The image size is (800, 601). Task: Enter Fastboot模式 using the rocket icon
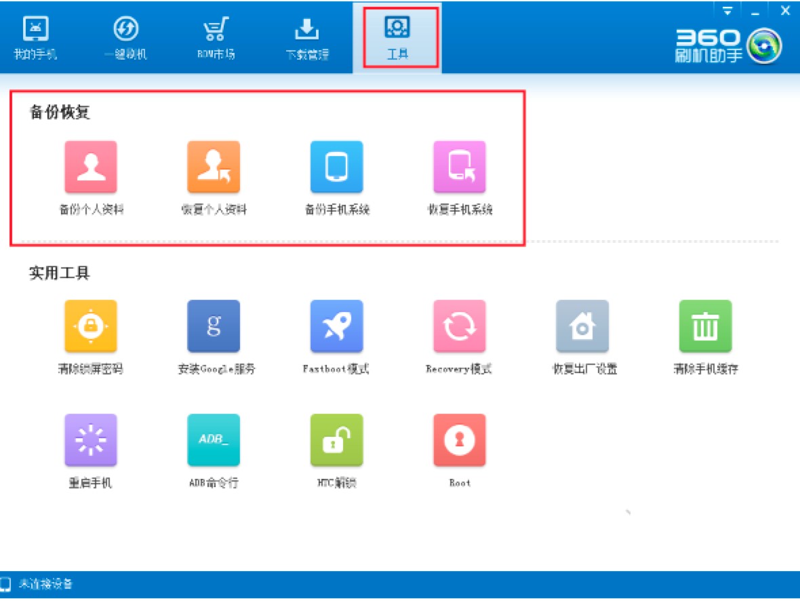point(336,327)
